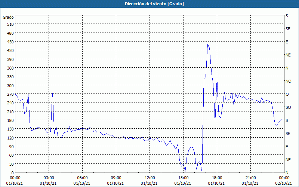Pick the 360 degree axis label

pos(10,68)
